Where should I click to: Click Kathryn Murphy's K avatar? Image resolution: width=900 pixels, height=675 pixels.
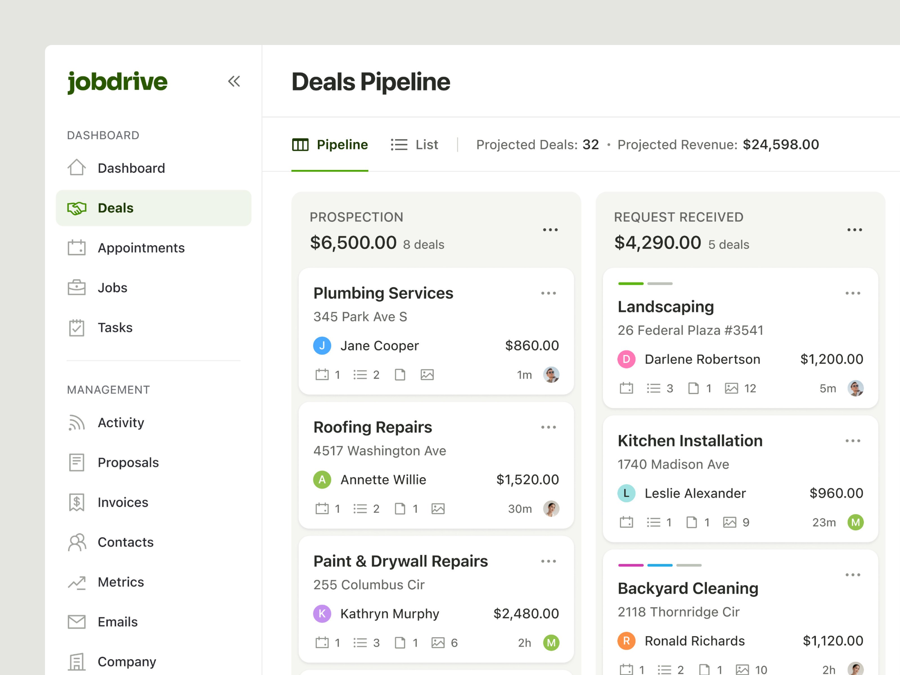322,614
